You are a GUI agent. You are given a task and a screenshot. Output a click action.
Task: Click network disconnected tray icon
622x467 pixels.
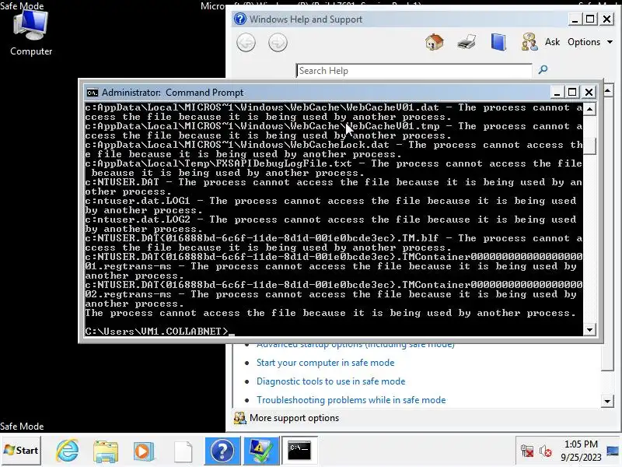tap(527, 451)
